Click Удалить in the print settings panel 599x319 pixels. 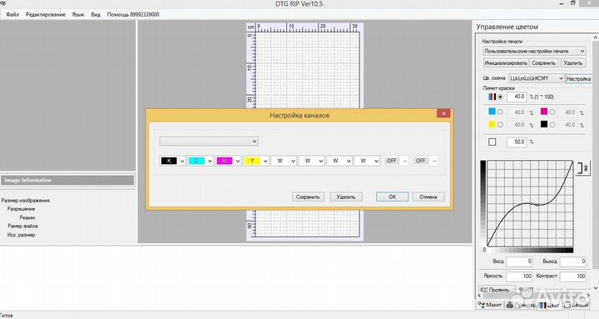tap(572, 62)
